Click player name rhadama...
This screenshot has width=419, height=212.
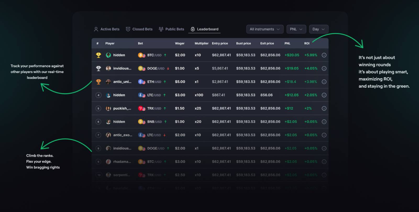point(122,162)
